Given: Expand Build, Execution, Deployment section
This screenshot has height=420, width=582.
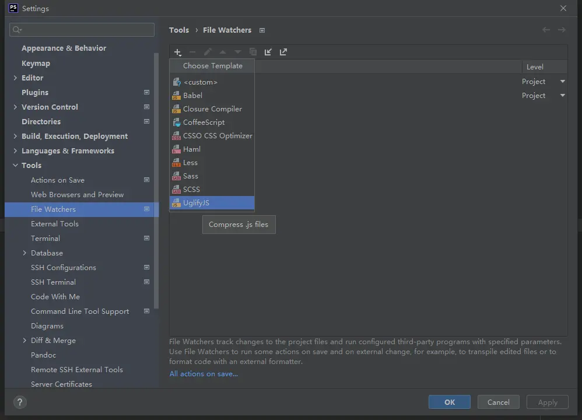Looking at the screenshot, I should 15,136.
